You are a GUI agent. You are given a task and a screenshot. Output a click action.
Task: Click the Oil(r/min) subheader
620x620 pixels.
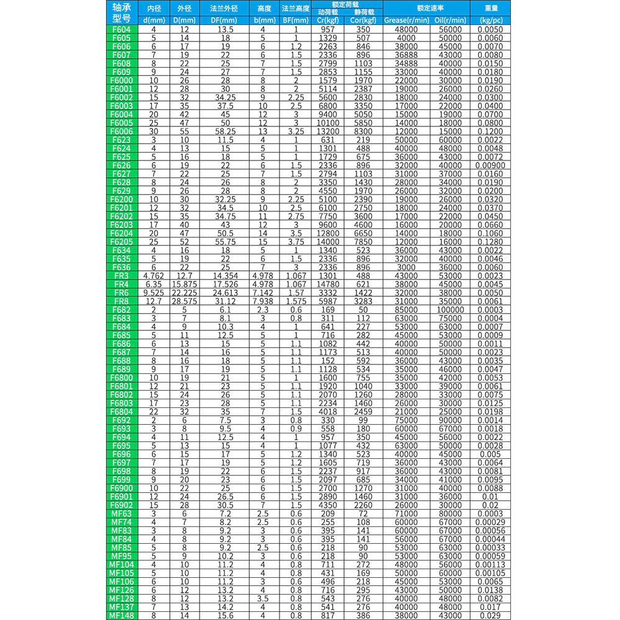450,20
